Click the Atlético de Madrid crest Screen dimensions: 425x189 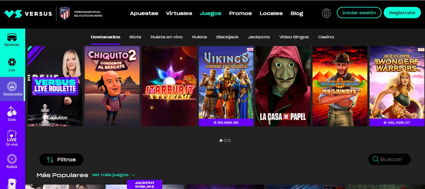pos(65,14)
